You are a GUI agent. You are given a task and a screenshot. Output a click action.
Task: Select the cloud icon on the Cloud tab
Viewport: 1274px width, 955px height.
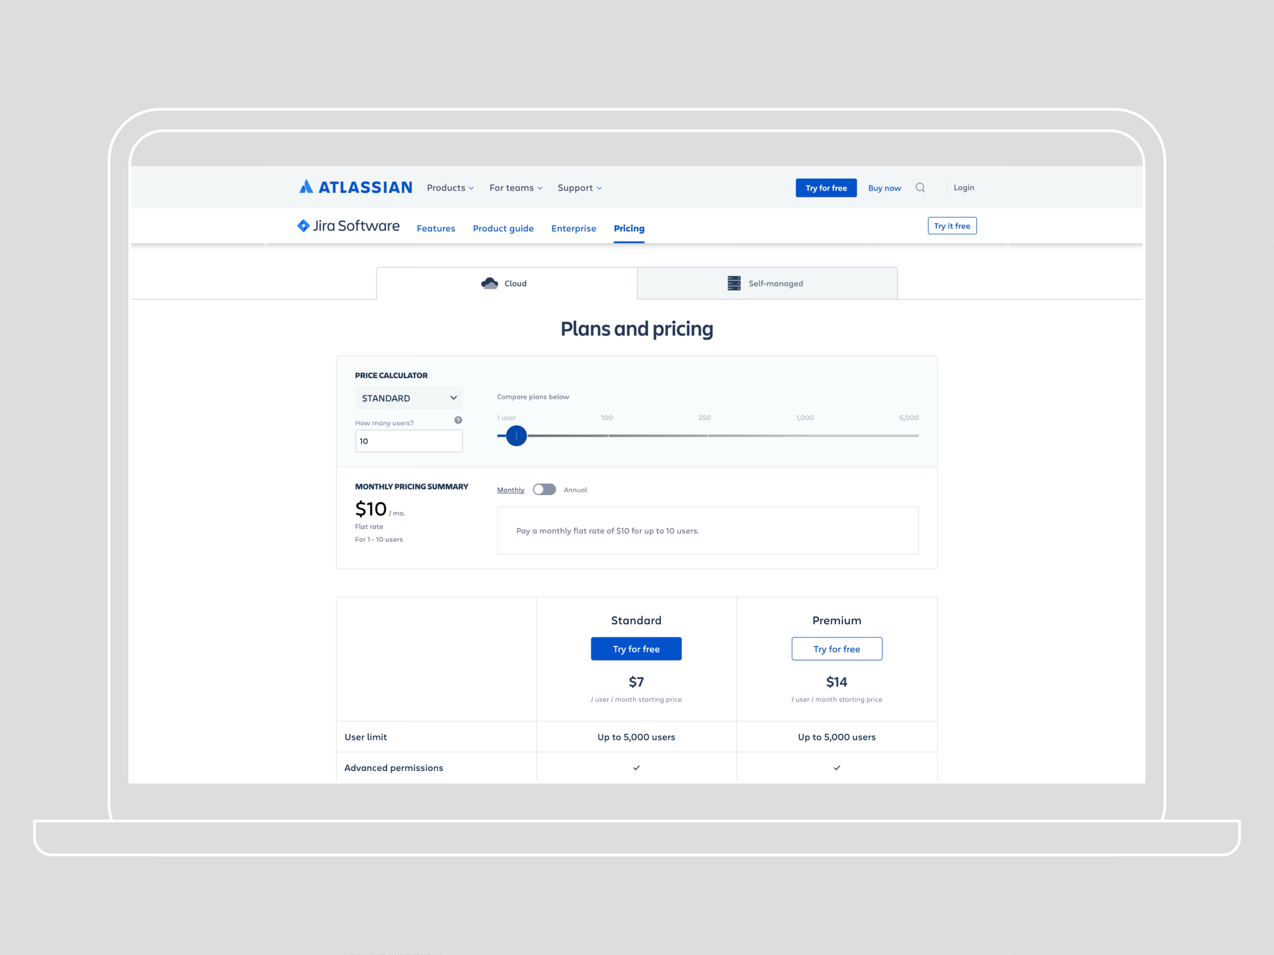pos(489,283)
